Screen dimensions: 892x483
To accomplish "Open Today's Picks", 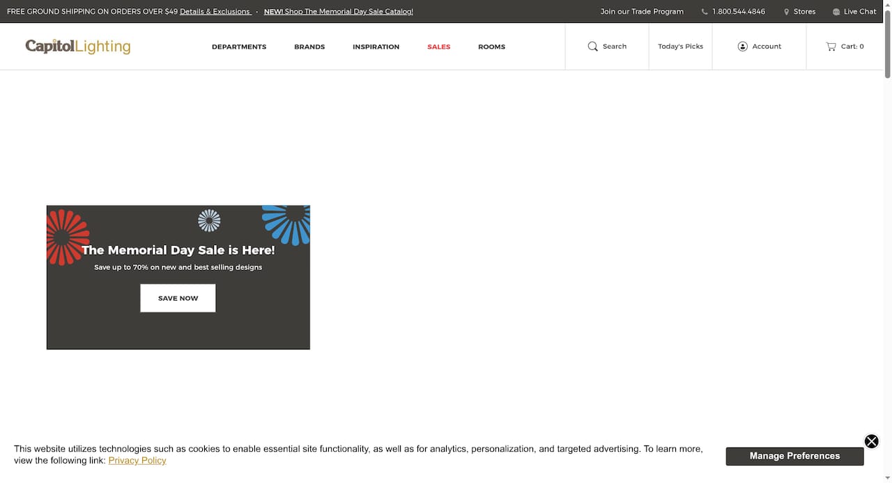I will point(680,47).
